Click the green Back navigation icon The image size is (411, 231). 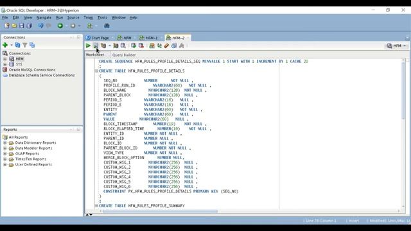pyautogui.click(x=60, y=26)
